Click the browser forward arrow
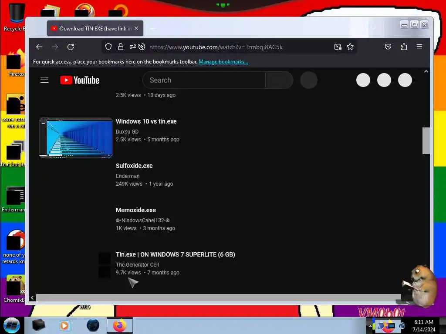446x334 pixels. 55,47
